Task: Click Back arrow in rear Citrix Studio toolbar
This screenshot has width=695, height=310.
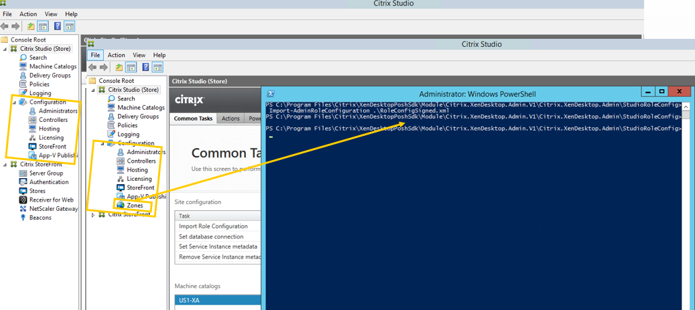Action: click(x=5, y=26)
